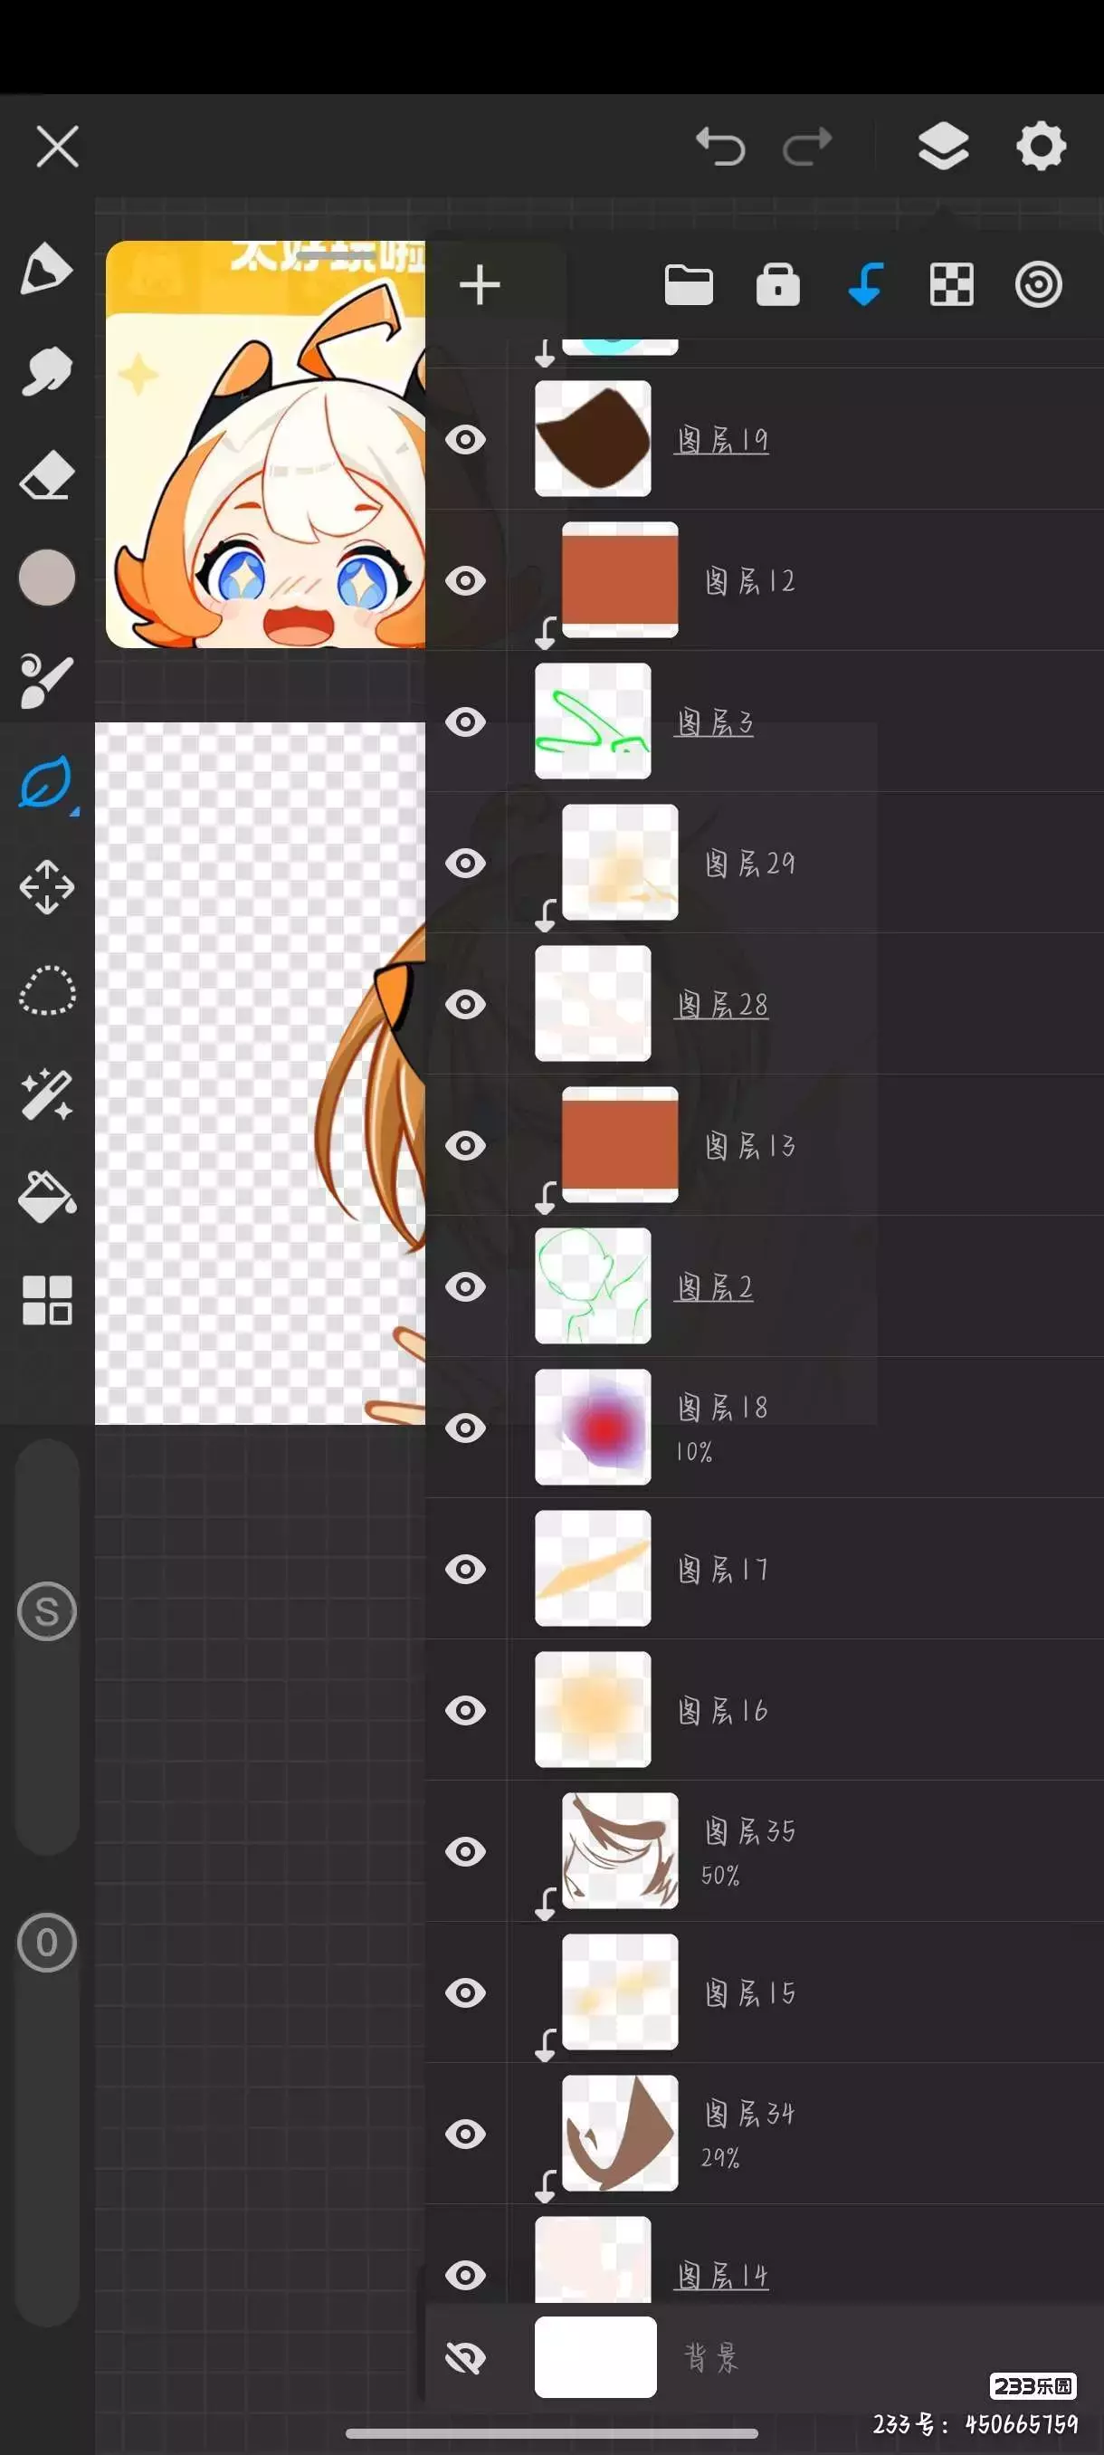Tap the opacity 0 indicator
1104x2455 pixels.
[x=47, y=1943]
